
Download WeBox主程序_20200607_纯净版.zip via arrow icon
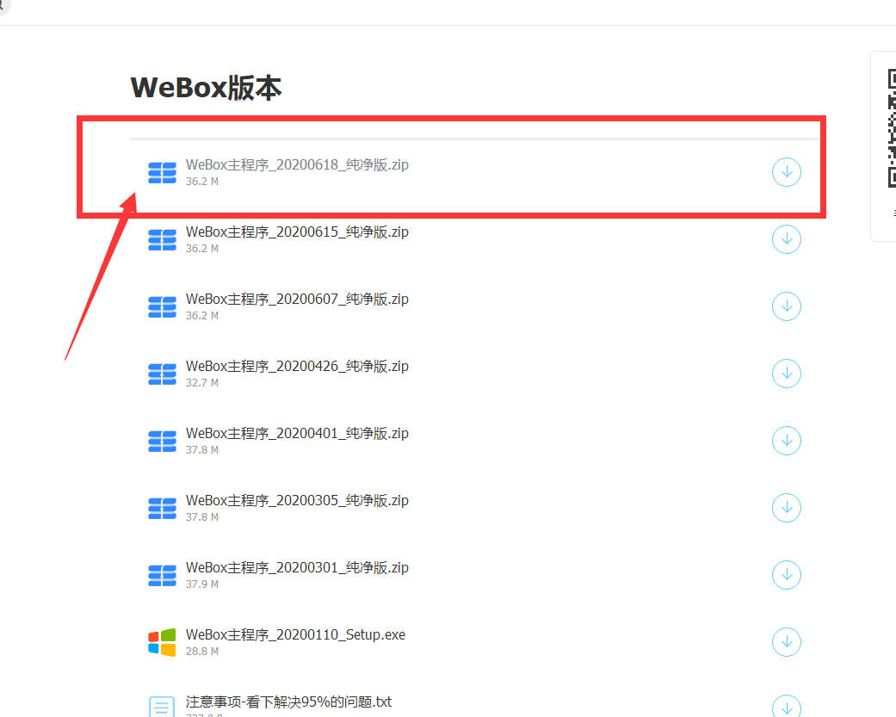coord(787,306)
